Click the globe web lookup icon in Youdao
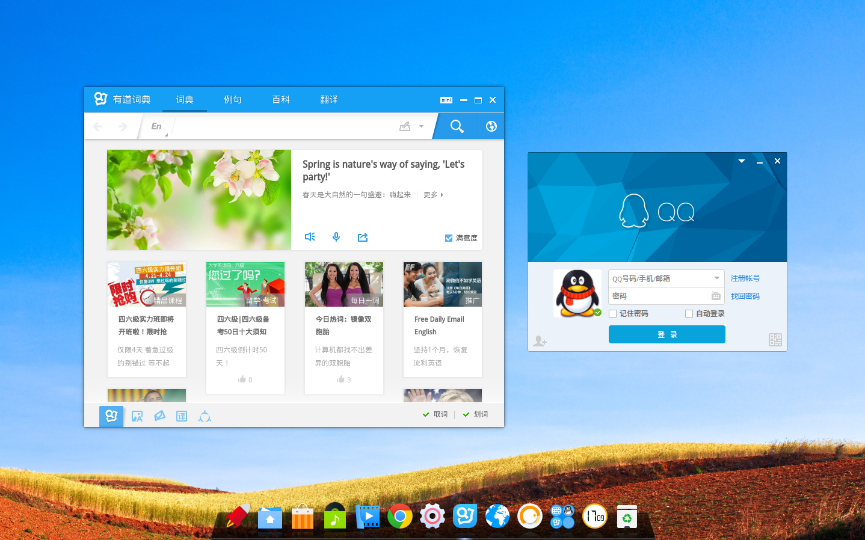 click(x=491, y=126)
